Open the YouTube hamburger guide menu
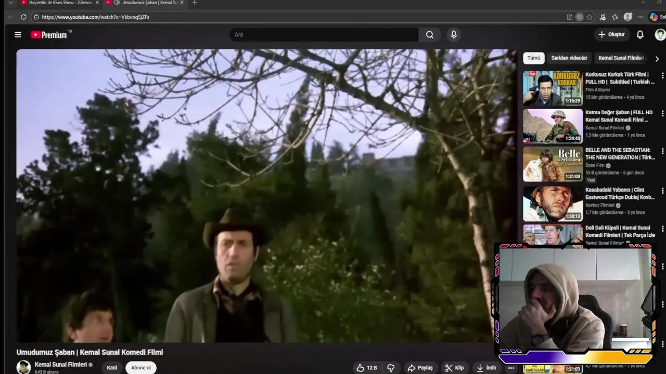The width and height of the screenshot is (666, 374). [18, 35]
